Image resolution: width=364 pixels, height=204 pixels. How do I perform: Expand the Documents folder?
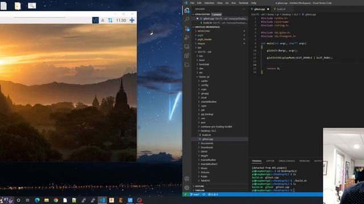coord(207,143)
